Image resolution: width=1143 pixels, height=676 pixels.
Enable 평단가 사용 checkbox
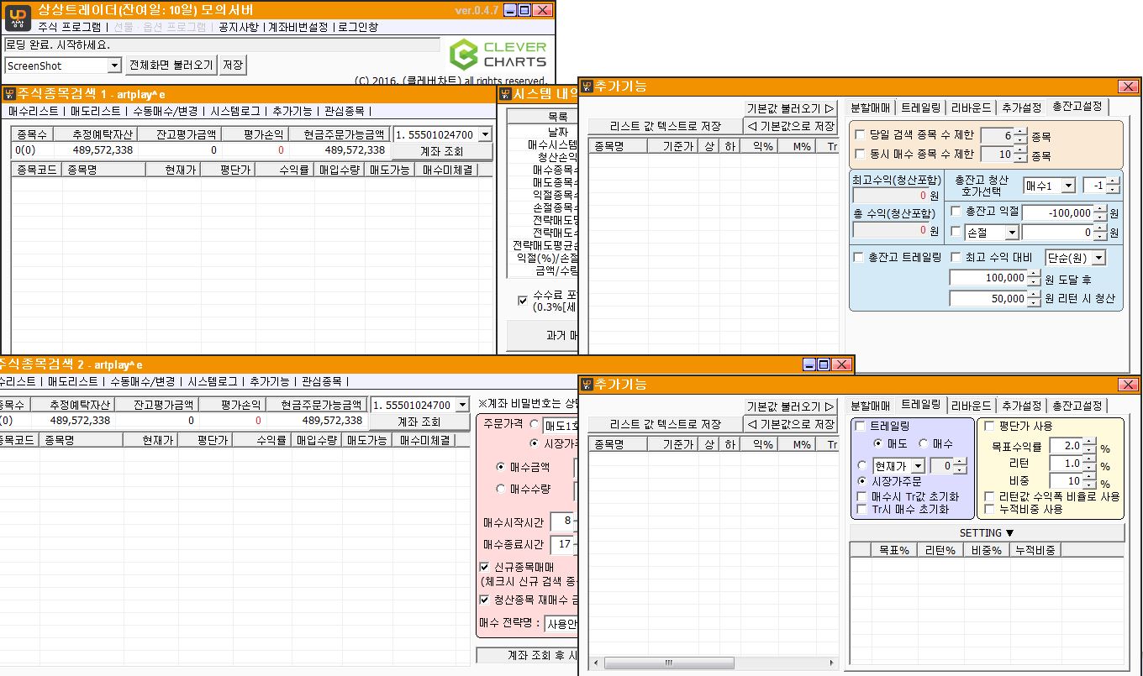click(x=989, y=426)
